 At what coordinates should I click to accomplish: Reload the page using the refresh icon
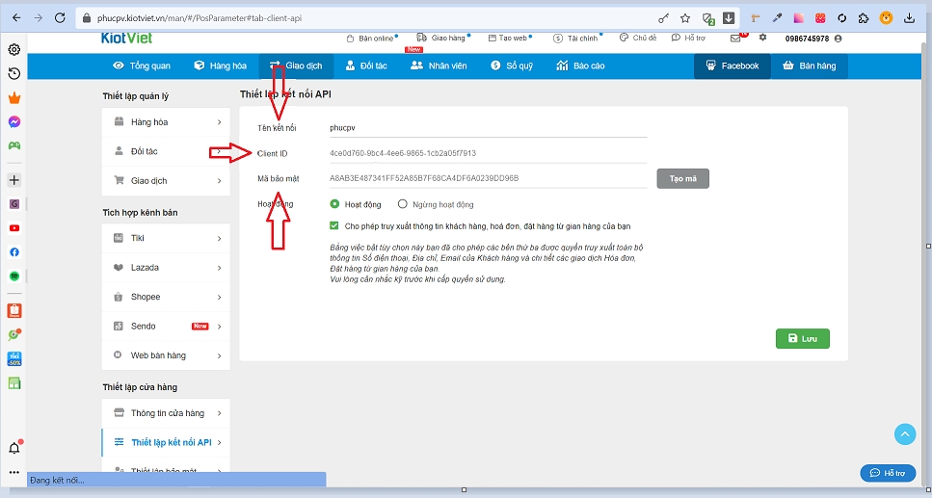(60, 18)
